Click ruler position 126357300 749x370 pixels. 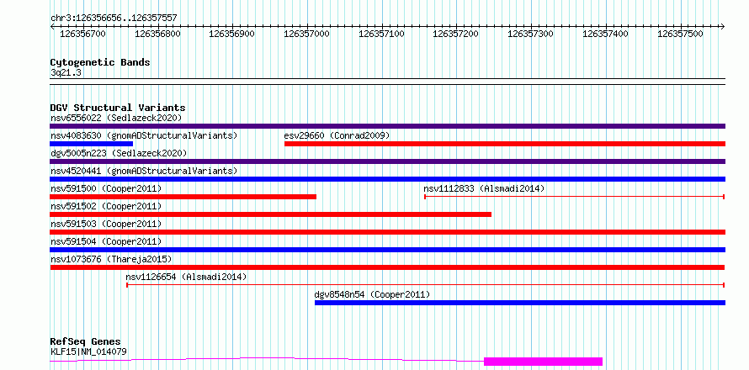coord(530,34)
